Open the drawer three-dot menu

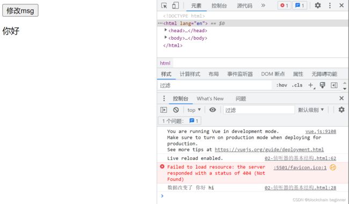(x=164, y=98)
